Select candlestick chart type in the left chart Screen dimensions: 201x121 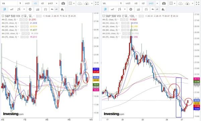click(4, 9)
